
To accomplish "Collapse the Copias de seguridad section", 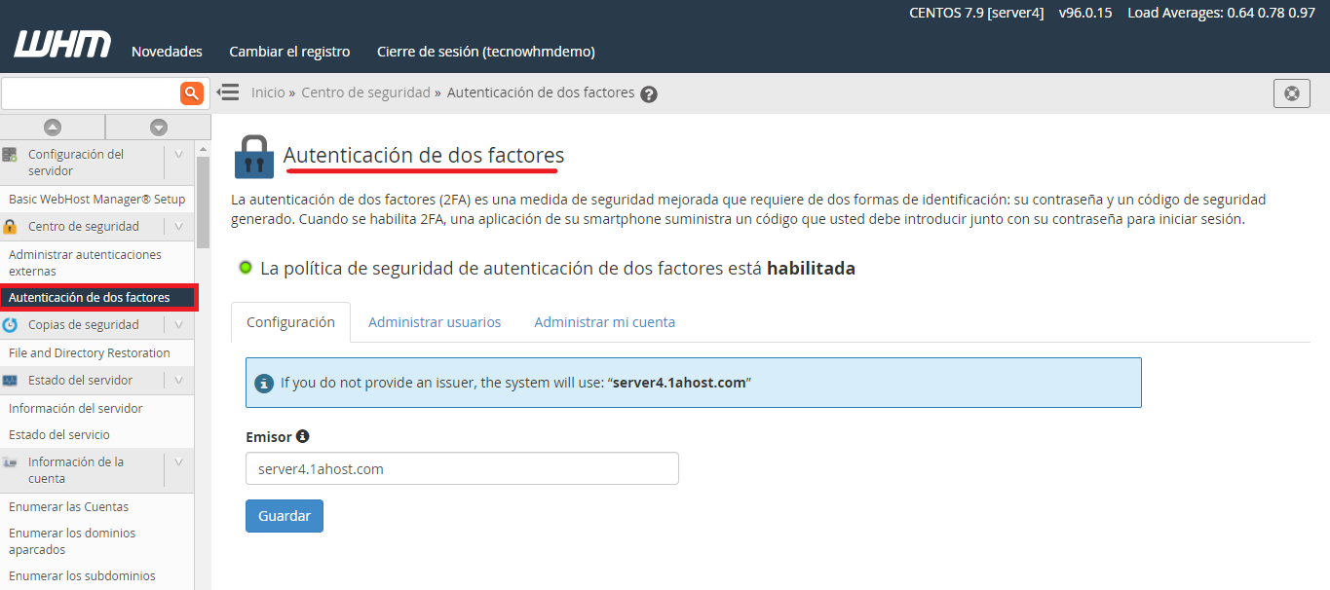I will [x=178, y=324].
